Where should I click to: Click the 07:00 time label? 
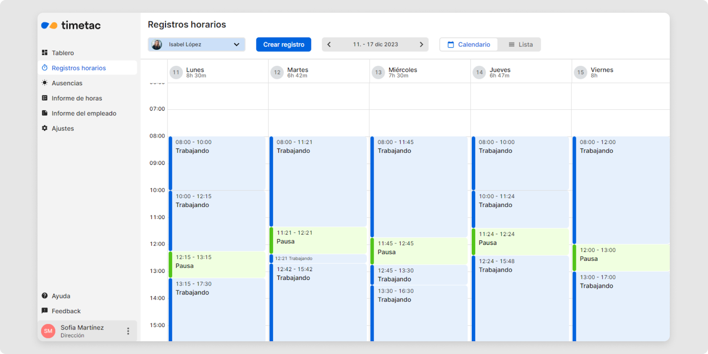pyautogui.click(x=157, y=109)
